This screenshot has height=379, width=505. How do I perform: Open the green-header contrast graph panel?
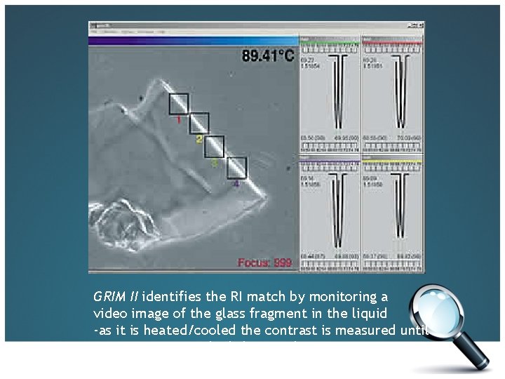pyautogui.click(x=330, y=95)
